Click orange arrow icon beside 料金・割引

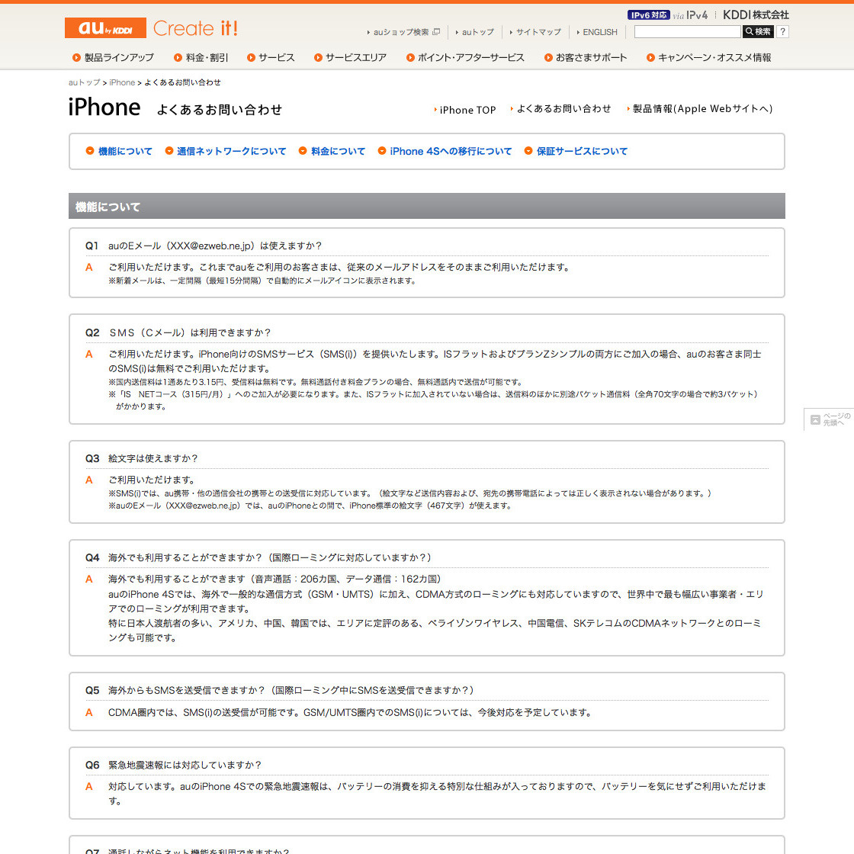pos(178,58)
